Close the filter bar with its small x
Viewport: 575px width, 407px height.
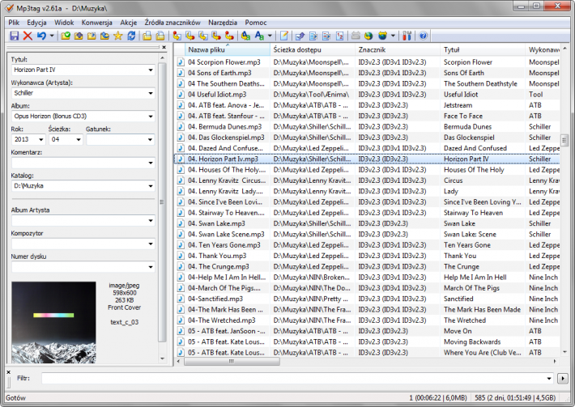[8, 372]
